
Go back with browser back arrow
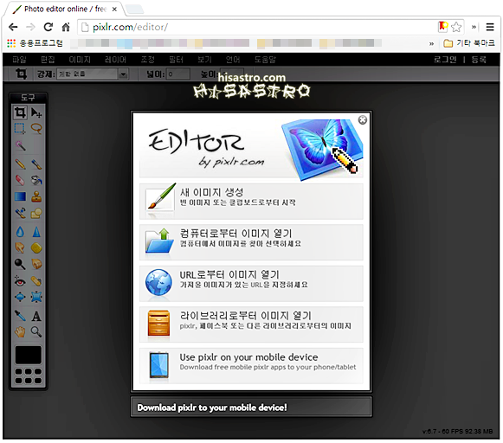[13, 27]
